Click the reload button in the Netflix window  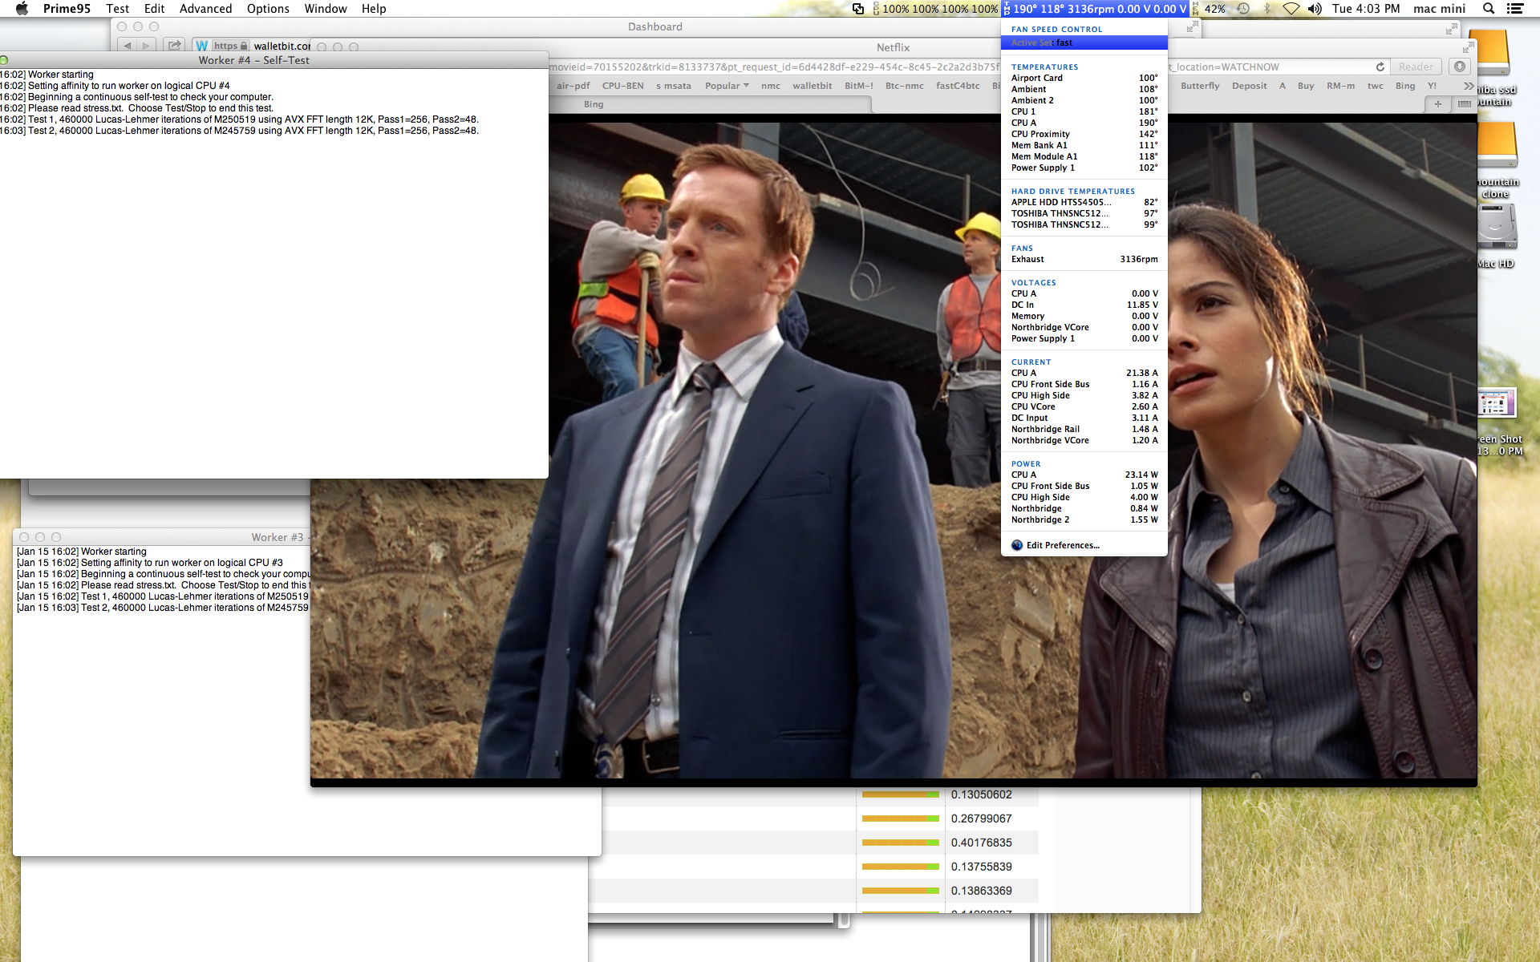(1380, 67)
